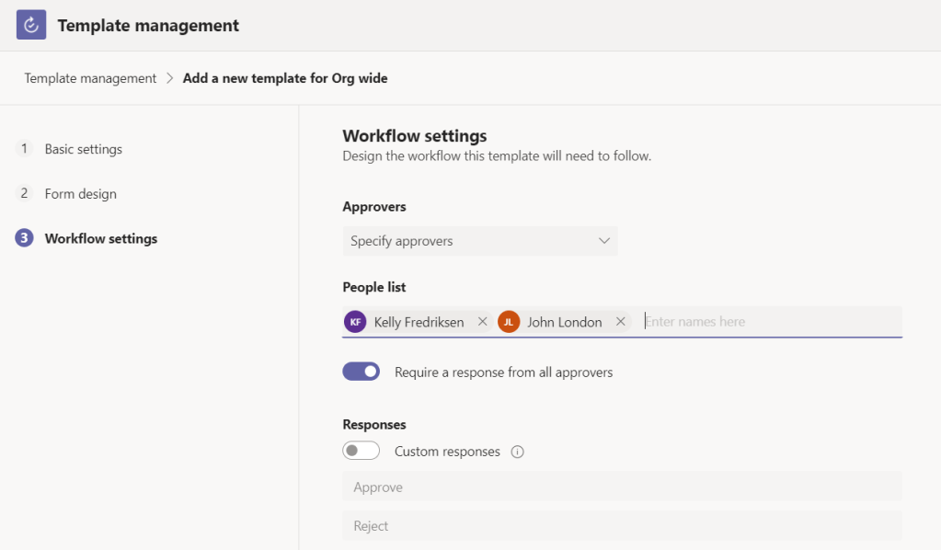Open the Specify approvers dropdown

pos(479,241)
